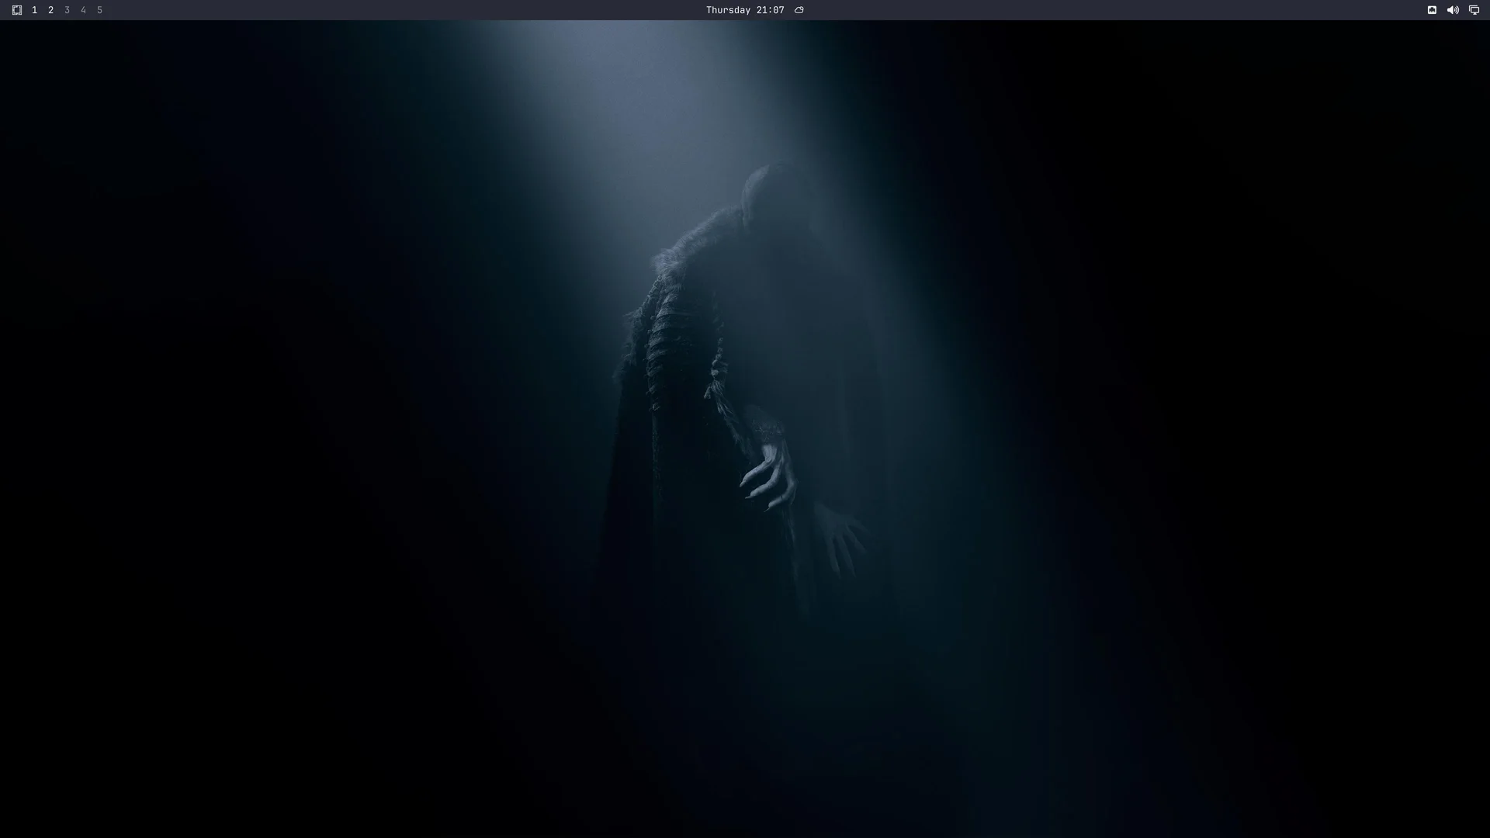Open the wired ethernet network icon

pyautogui.click(x=1432, y=10)
